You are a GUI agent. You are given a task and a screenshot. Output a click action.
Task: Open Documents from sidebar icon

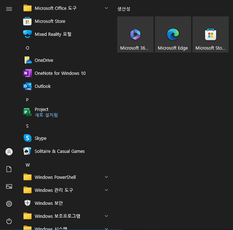click(9, 169)
